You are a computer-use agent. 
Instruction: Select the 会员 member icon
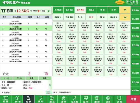click(29, 99)
